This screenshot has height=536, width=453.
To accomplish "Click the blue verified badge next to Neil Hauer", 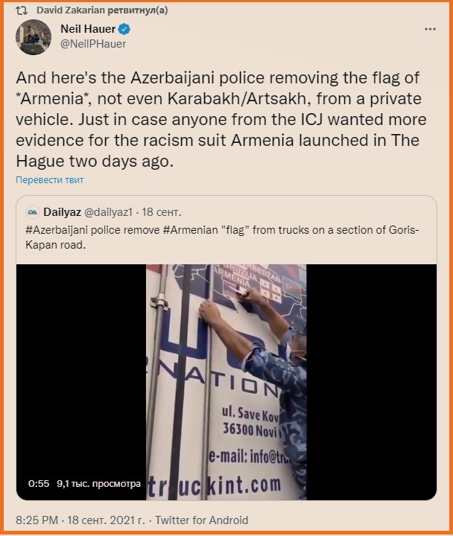I will click(124, 29).
